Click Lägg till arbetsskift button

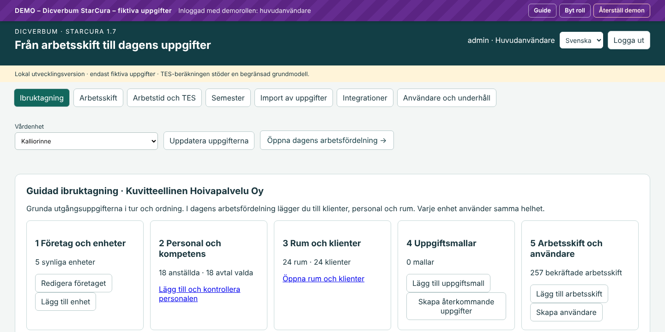pyautogui.click(x=569, y=294)
